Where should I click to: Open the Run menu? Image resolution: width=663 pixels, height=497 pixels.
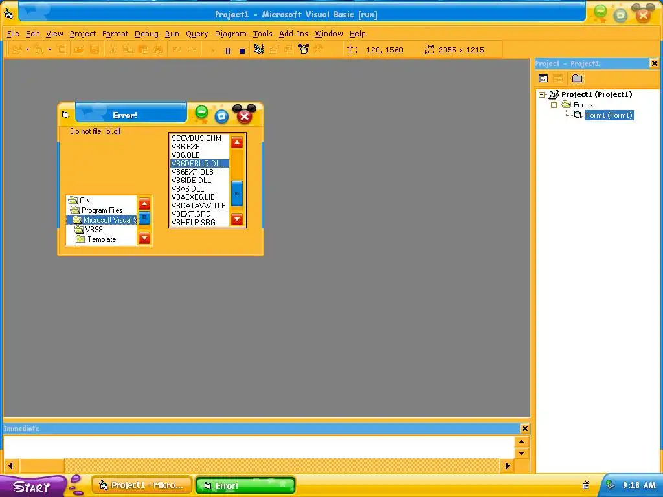coord(172,34)
